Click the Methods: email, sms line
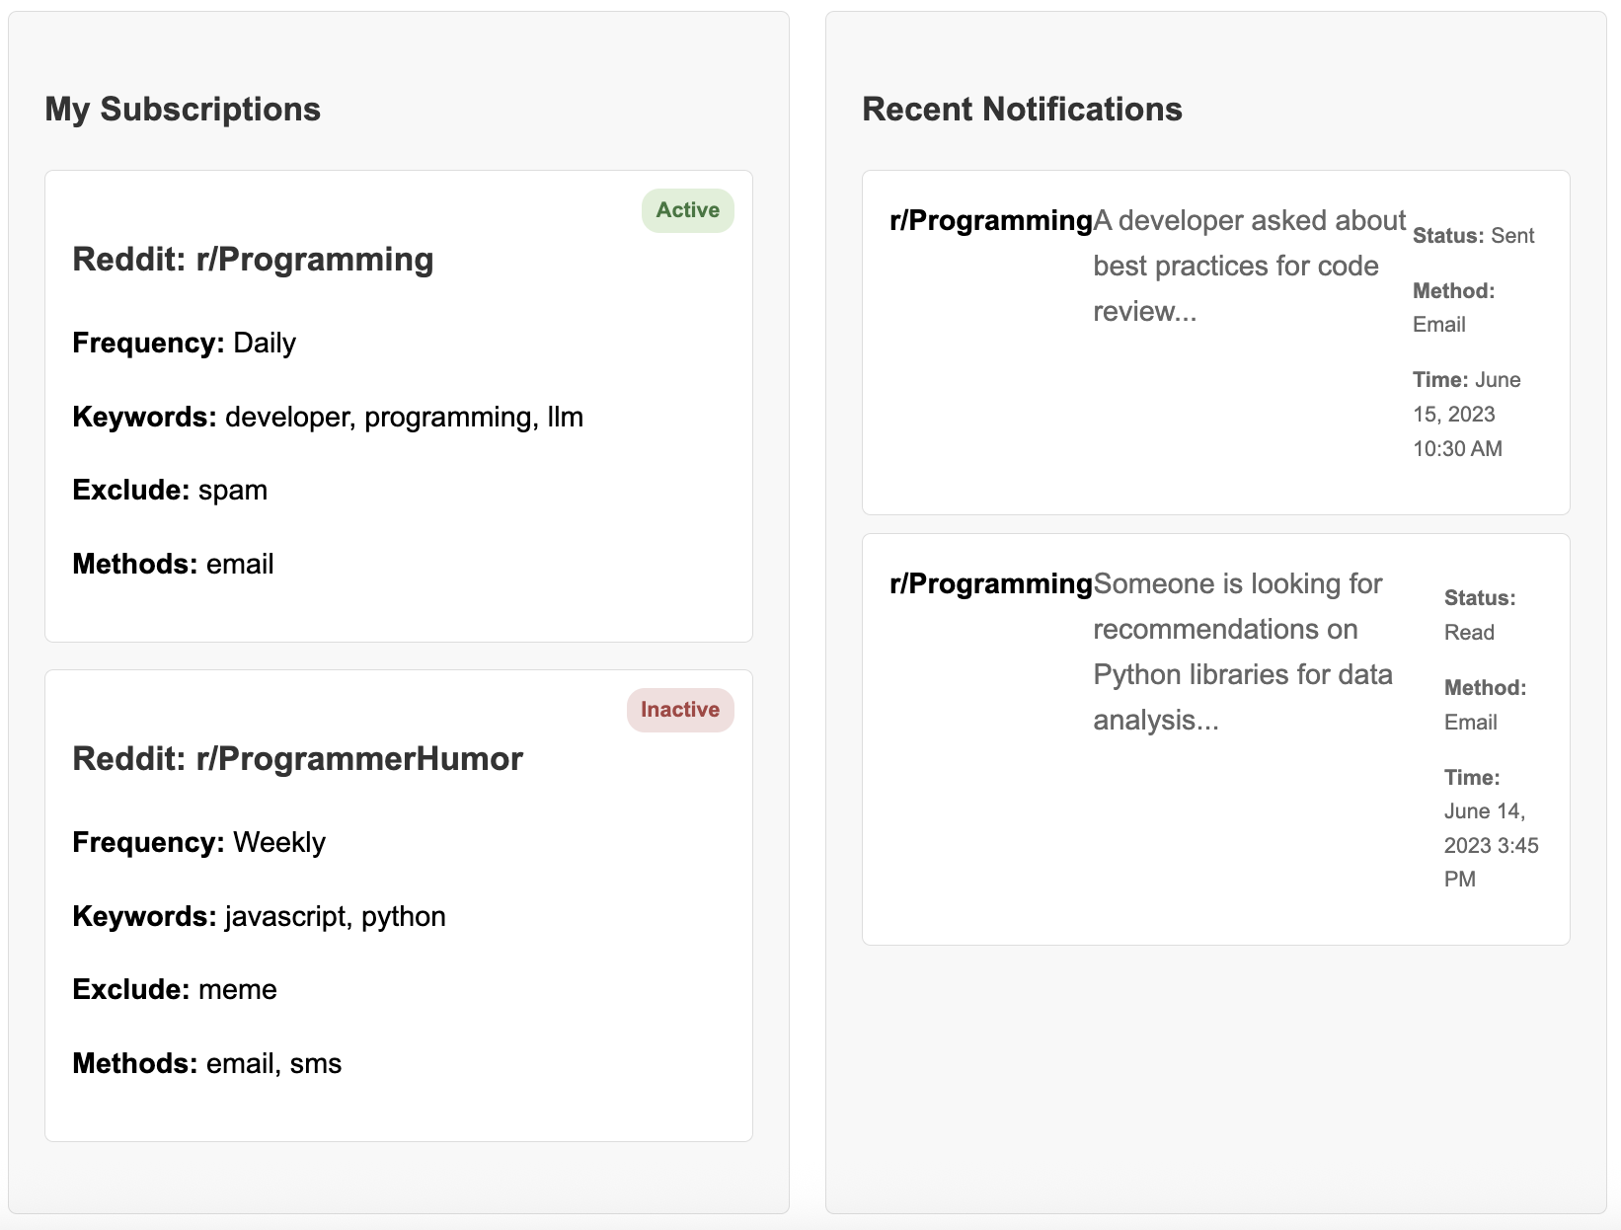Viewport: 1621px width, 1230px height. pos(206,1063)
